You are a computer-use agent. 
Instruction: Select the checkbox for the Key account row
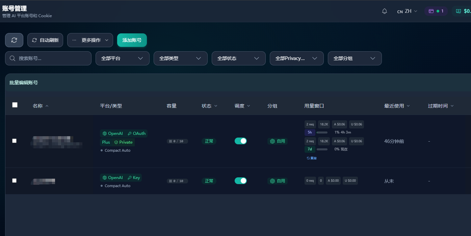pyautogui.click(x=14, y=180)
